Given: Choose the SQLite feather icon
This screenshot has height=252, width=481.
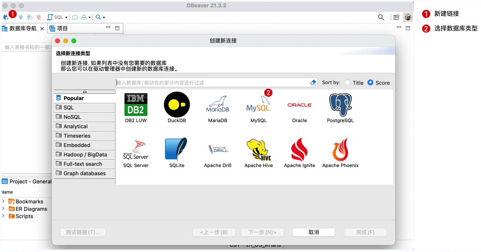Looking at the screenshot, I should point(176,149).
